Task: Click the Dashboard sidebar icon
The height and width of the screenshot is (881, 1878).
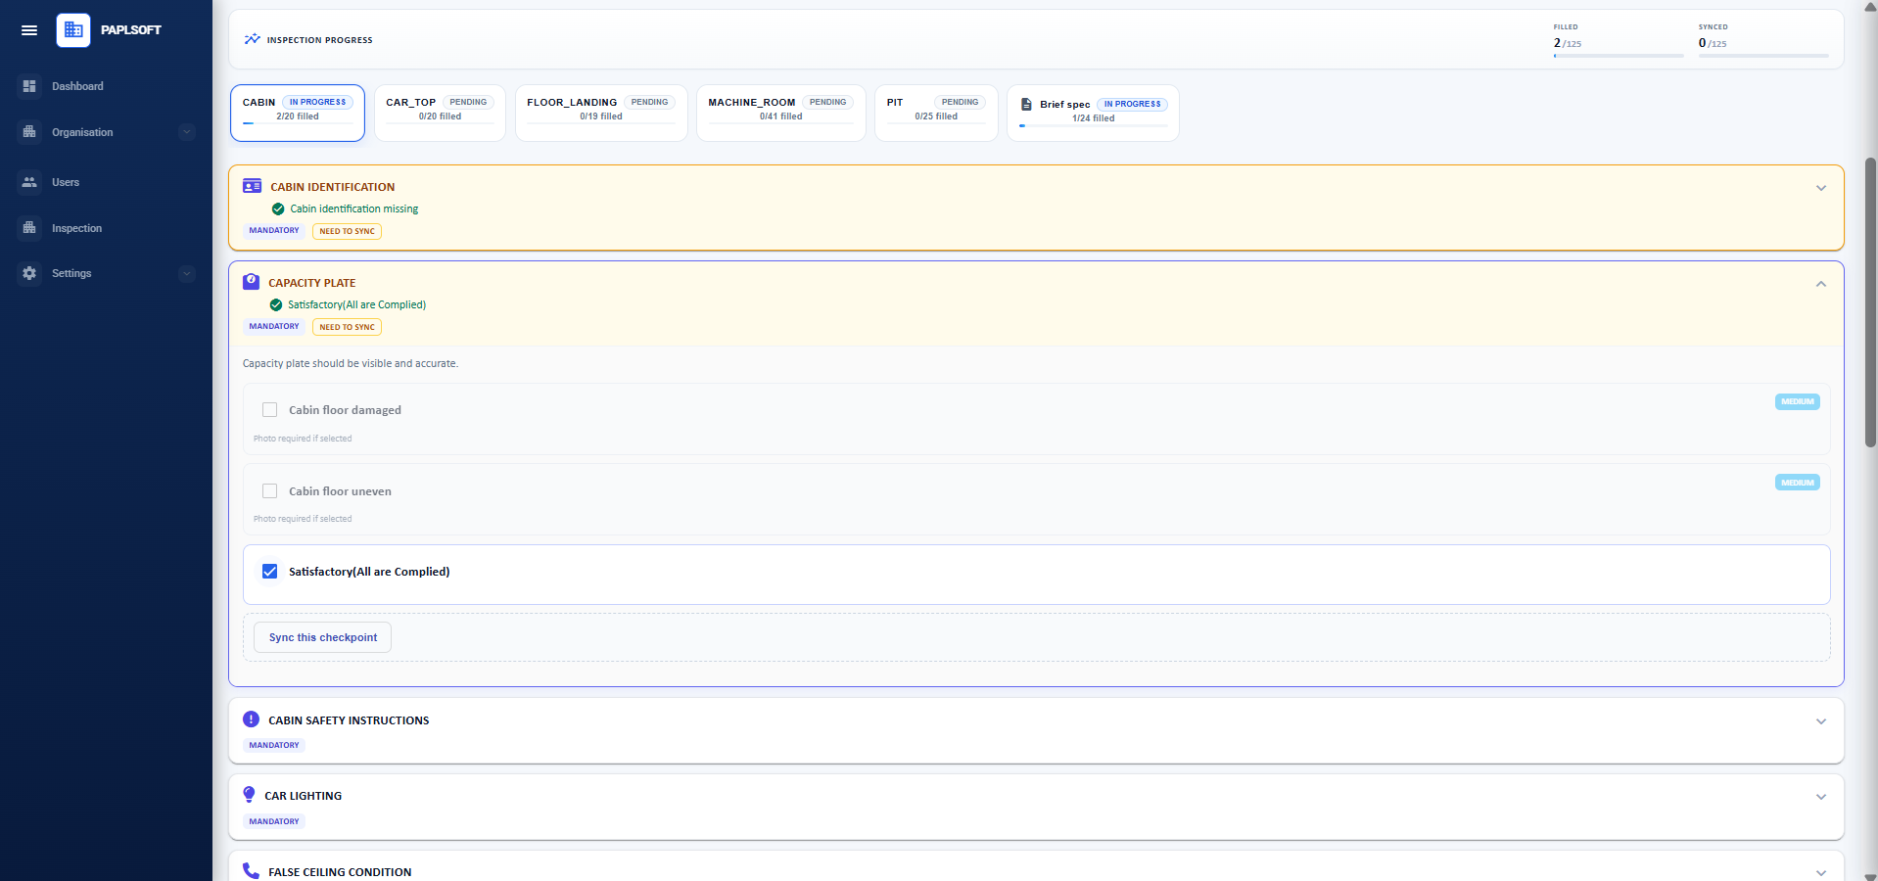Action: point(29,86)
